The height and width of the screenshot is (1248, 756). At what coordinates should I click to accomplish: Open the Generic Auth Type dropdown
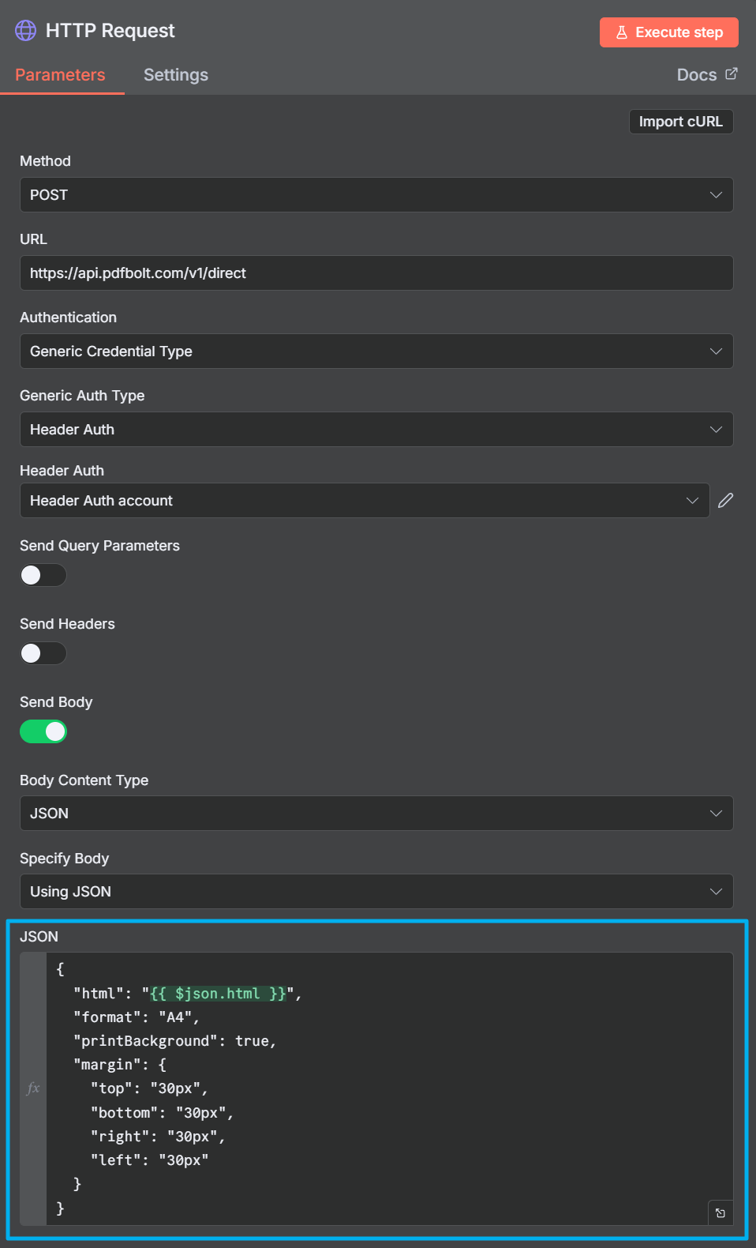click(x=376, y=429)
